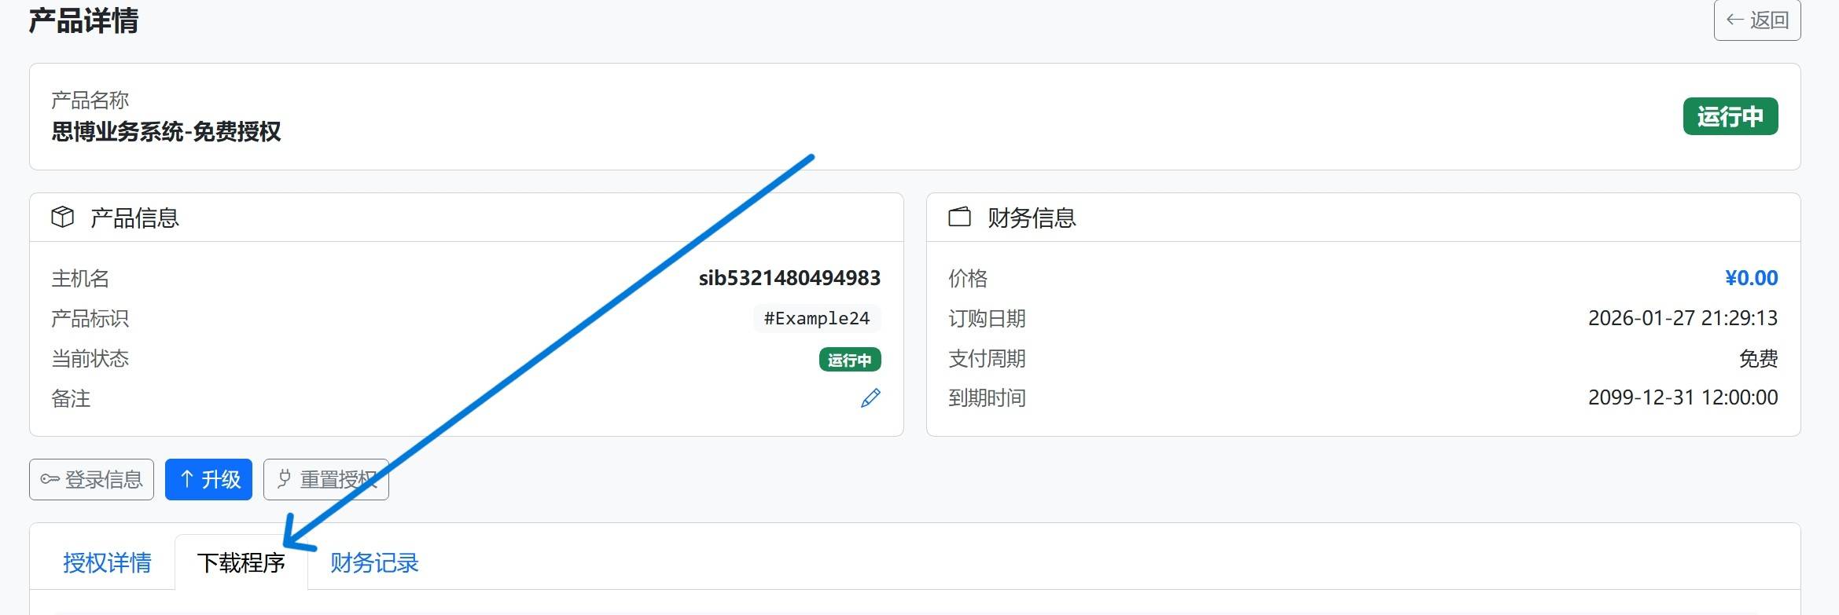Click the #Example24 product tag
Viewport: 1839px width, 615px height.
[x=816, y=318]
